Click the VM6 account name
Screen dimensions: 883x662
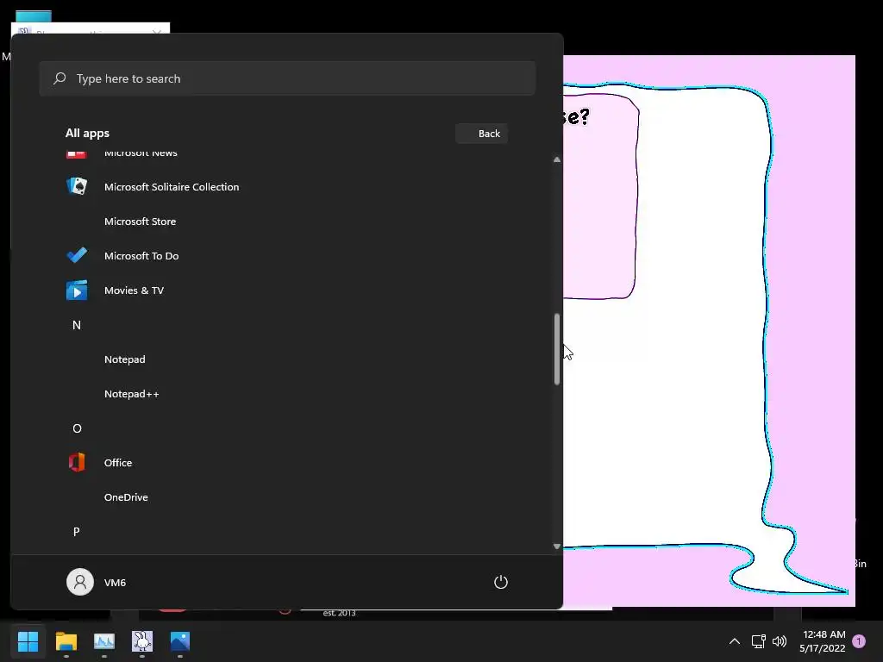tap(115, 583)
